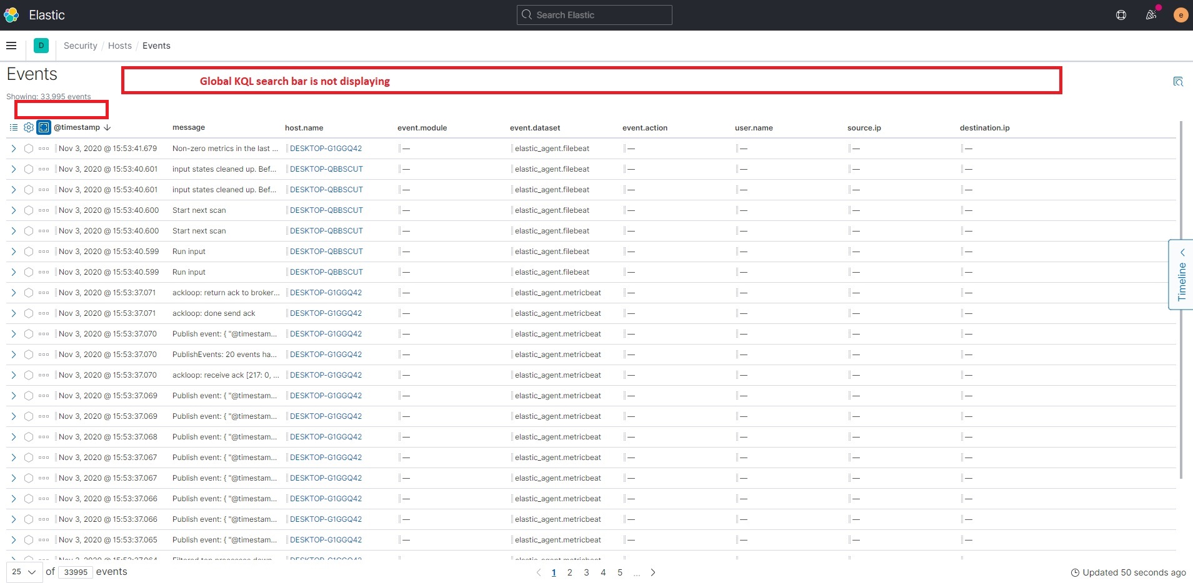Toggle full screen mode for the events table
This screenshot has height=583, width=1193.
(x=43, y=127)
